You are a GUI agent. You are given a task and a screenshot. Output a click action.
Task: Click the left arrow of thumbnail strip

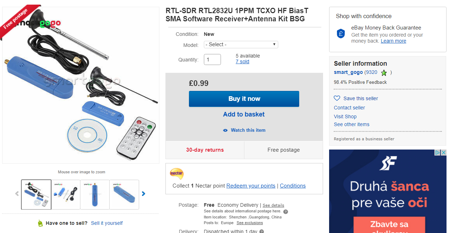pyautogui.click(x=17, y=194)
